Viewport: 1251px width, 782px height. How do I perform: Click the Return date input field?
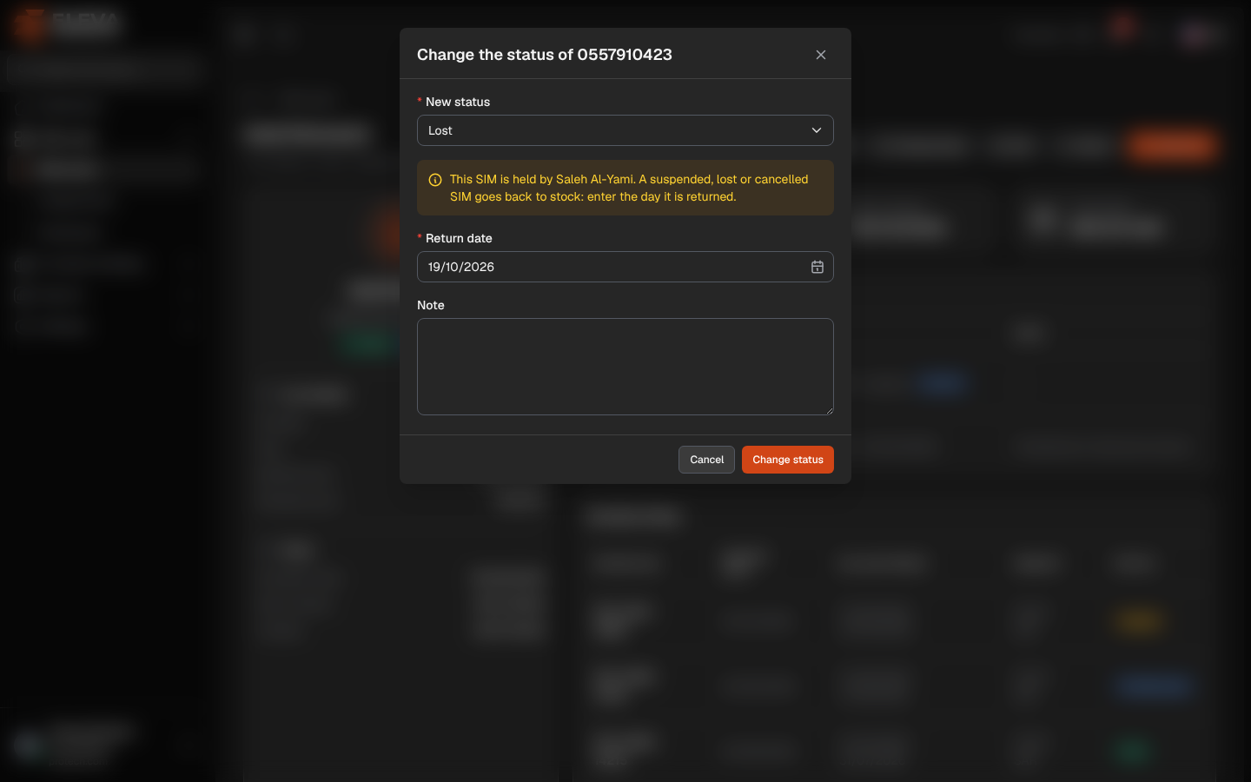[625, 267]
